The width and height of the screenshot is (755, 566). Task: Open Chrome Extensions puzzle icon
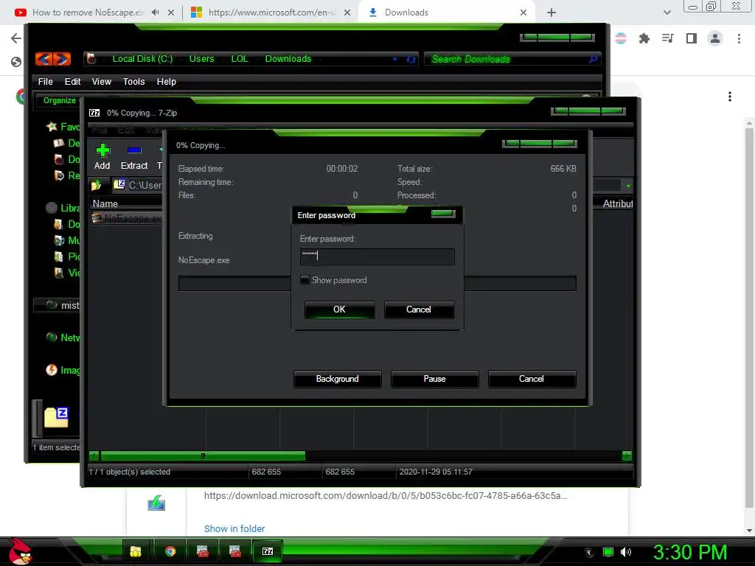(x=644, y=38)
